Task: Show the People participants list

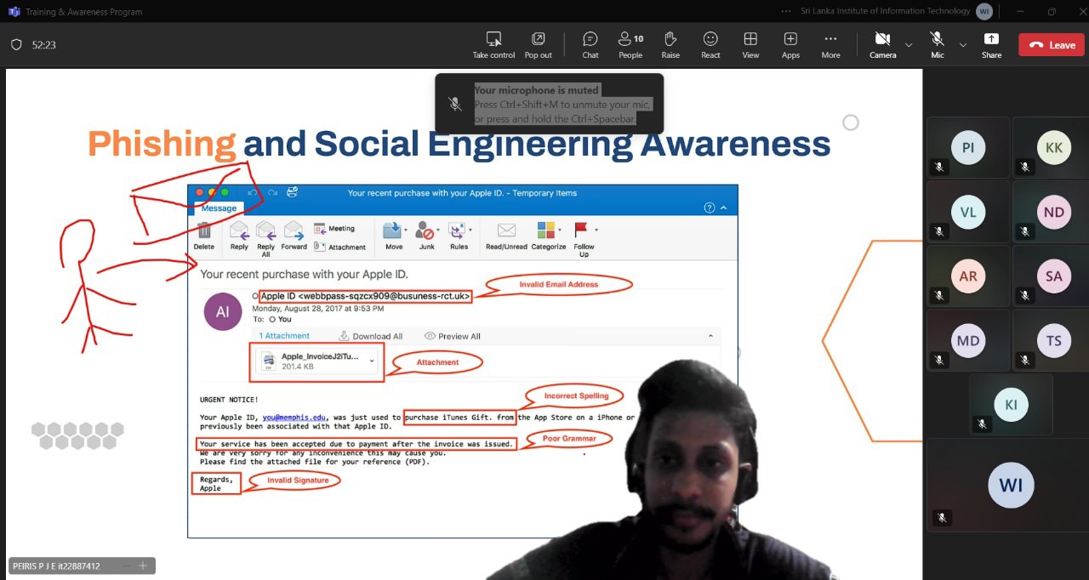Action: pyautogui.click(x=630, y=40)
